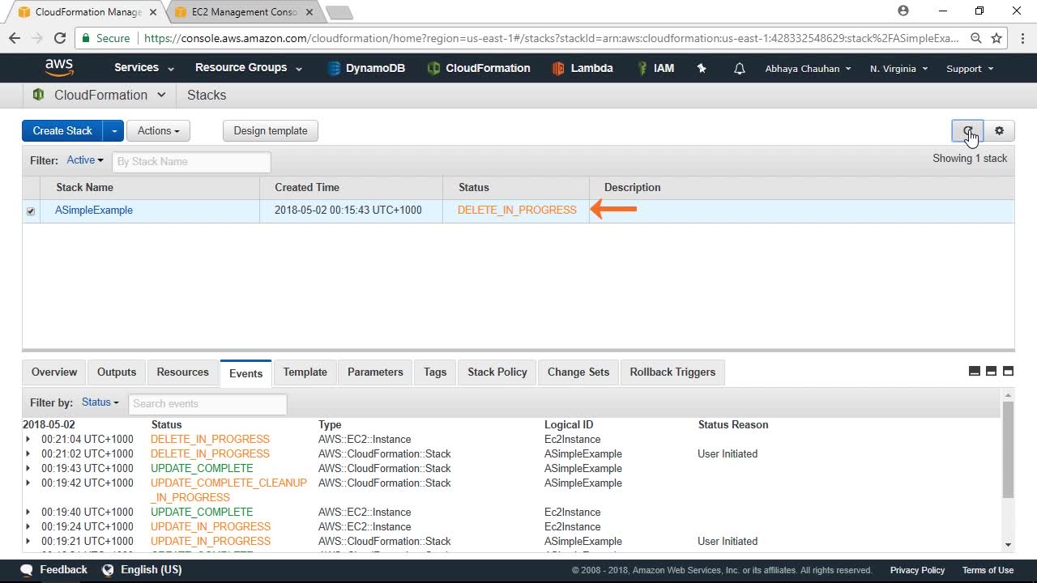Click the pin shortcuts icon
This screenshot has width=1037, height=583.
point(702,69)
